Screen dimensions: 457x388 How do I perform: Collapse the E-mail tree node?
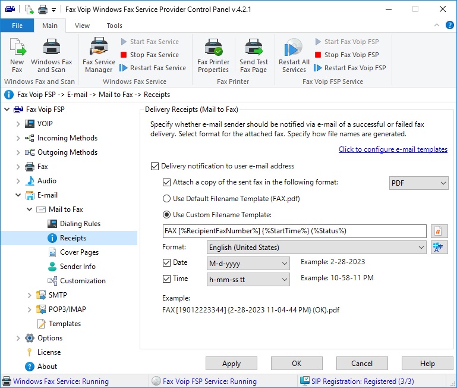[x=18, y=195]
